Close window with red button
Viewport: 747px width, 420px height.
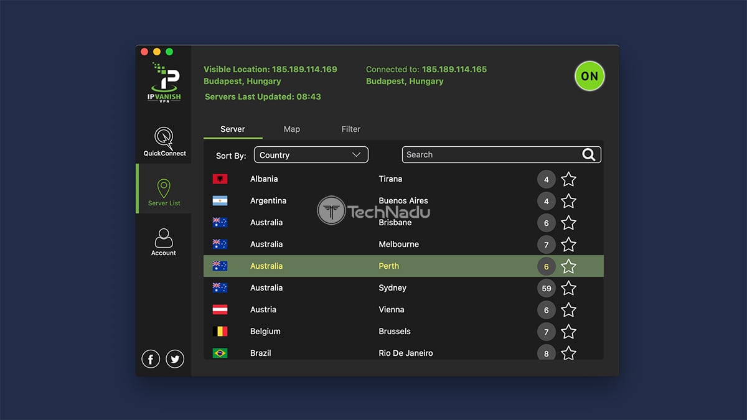(x=144, y=52)
